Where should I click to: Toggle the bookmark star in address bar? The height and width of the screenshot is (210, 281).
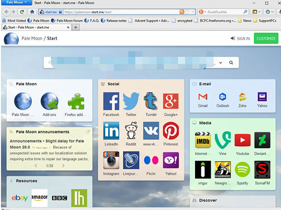coord(187,12)
